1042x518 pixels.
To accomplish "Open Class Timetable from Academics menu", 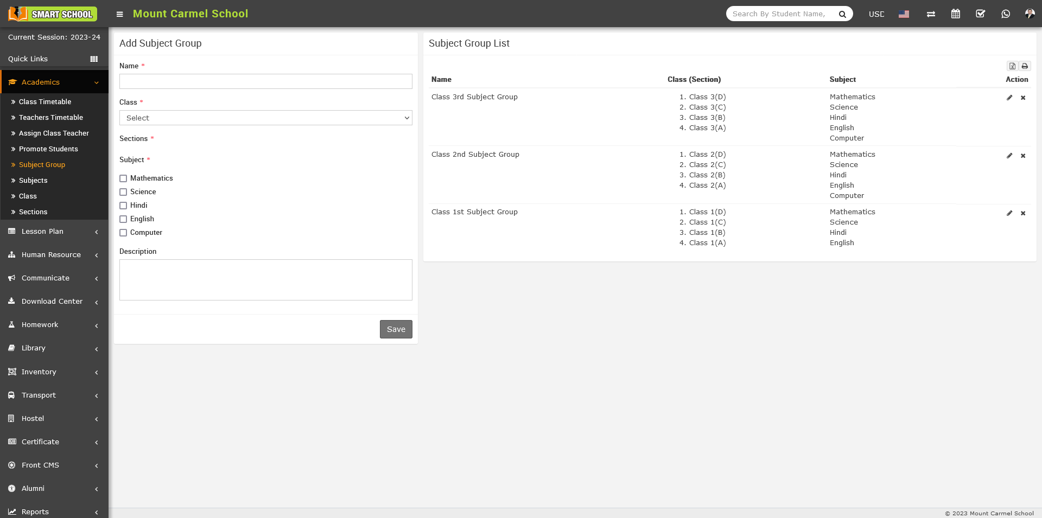I will (45, 102).
